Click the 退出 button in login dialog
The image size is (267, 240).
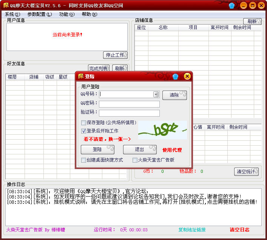coord(140,149)
